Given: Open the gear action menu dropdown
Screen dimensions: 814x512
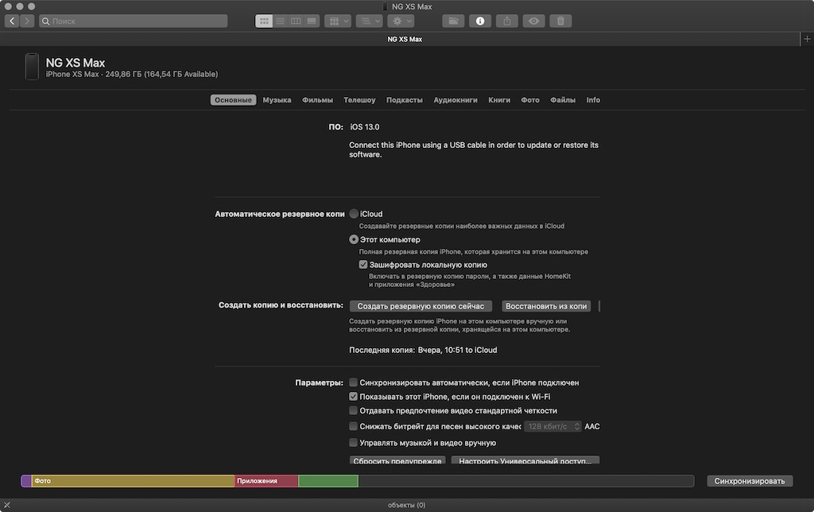Looking at the screenshot, I should pyautogui.click(x=401, y=21).
